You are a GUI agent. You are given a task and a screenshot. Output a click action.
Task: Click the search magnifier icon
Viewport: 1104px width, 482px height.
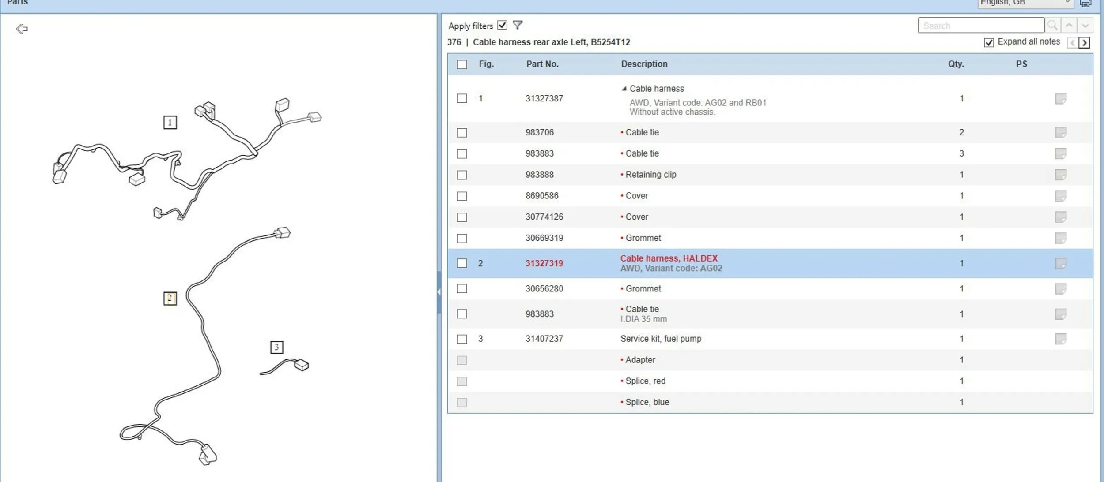coord(1052,25)
